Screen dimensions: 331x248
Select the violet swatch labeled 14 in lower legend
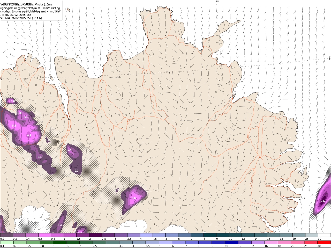tap(258, 242)
